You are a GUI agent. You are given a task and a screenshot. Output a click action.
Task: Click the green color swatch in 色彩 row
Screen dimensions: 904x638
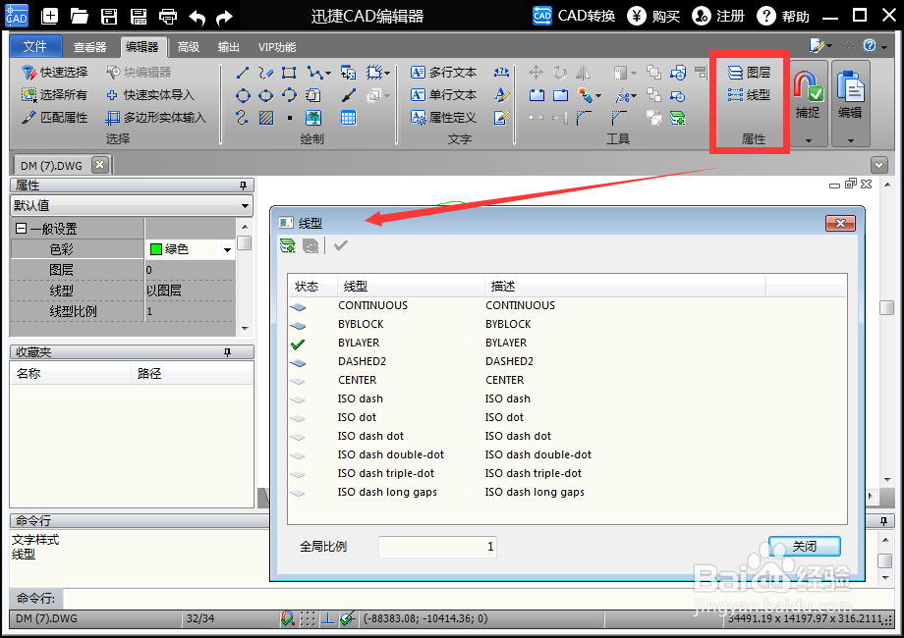tap(155, 249)
